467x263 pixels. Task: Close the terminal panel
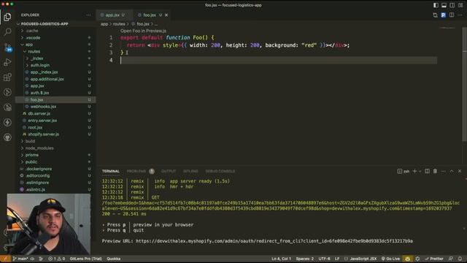click(x=460, y=171)
